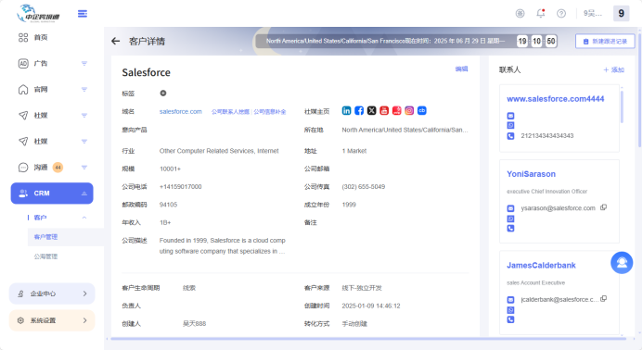Open the 9吴... user name dropdown
643x350 pixels.
(x=593, y=14)
